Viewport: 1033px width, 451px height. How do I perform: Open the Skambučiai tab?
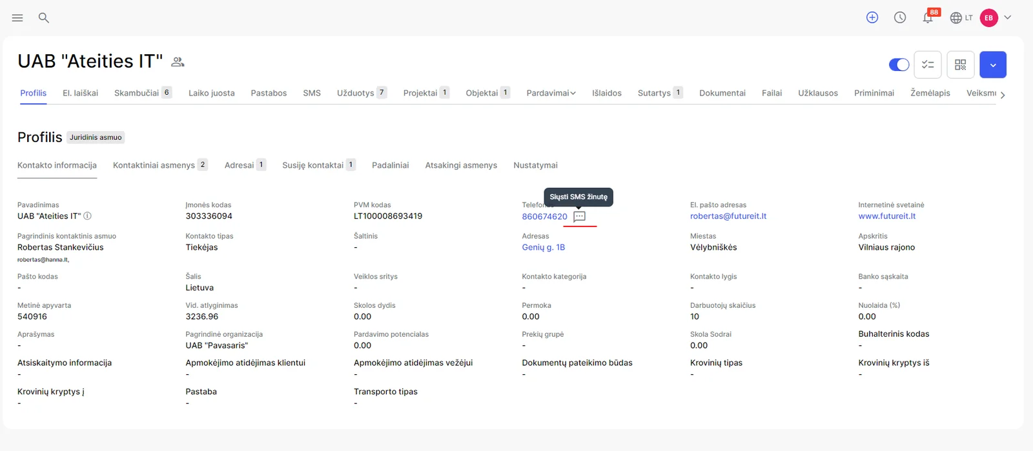pos(143,93)
